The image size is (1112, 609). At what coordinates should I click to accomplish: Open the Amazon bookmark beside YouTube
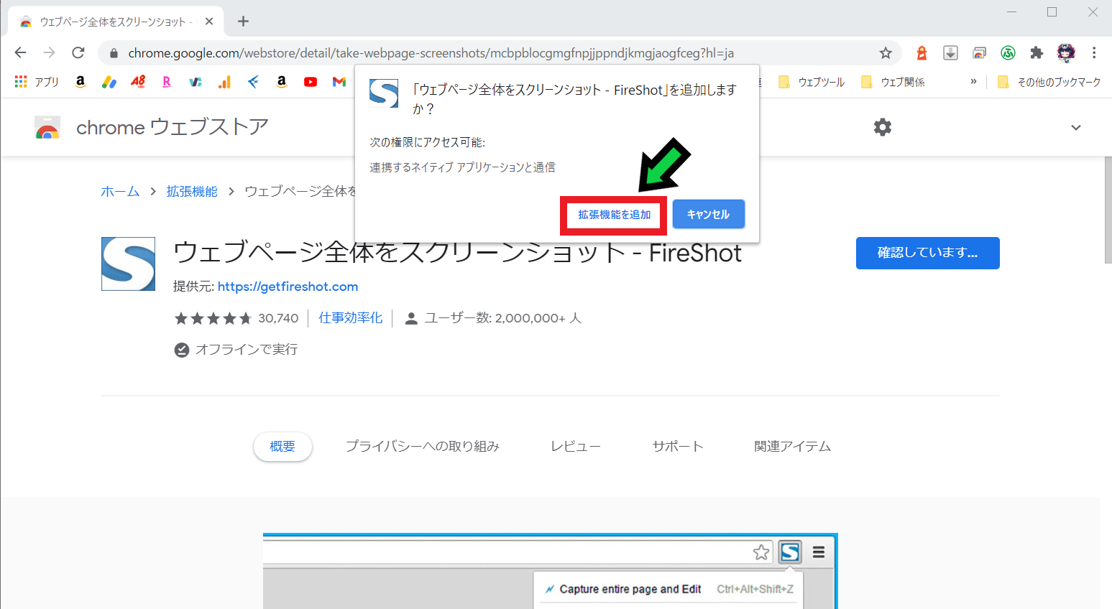[x=282, y=82]
